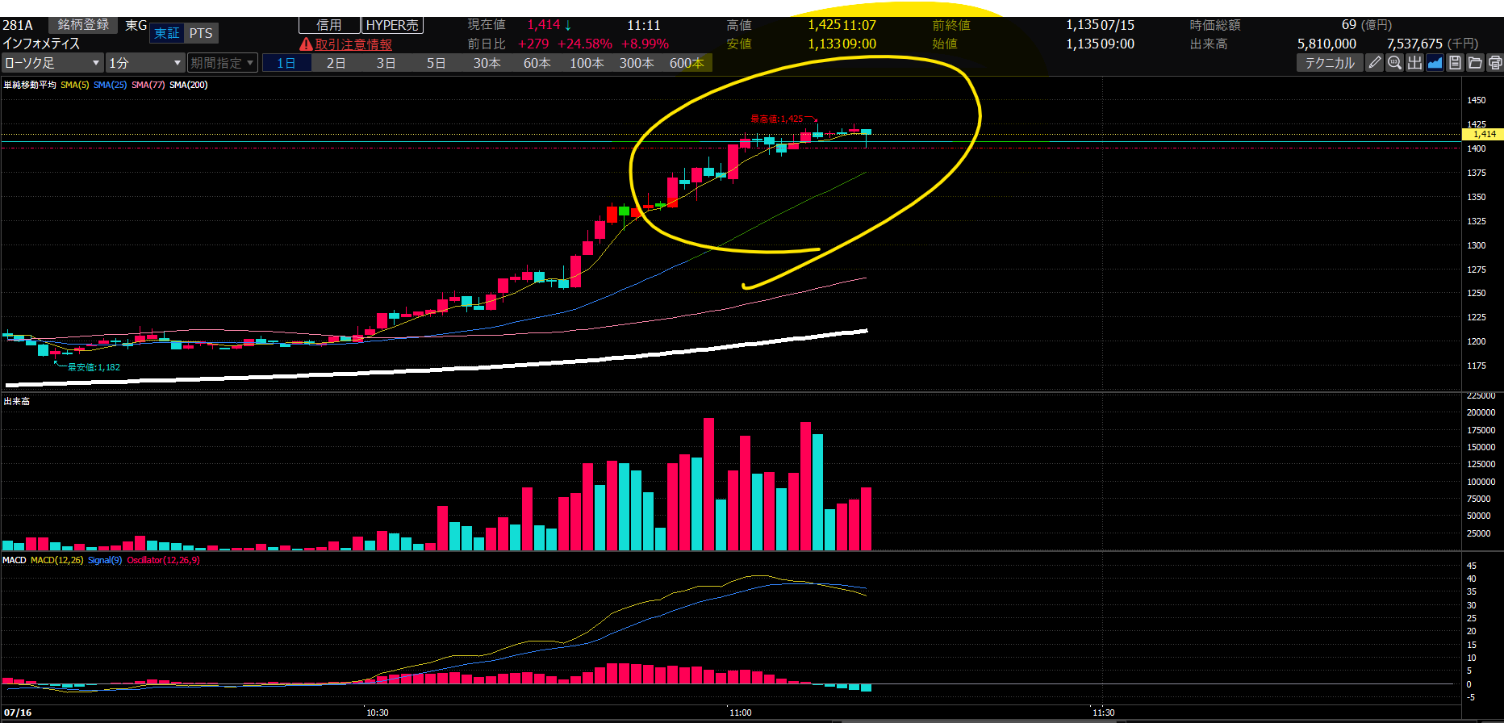
Task: Click the tallest red volume bar
Action: [708, 484]
